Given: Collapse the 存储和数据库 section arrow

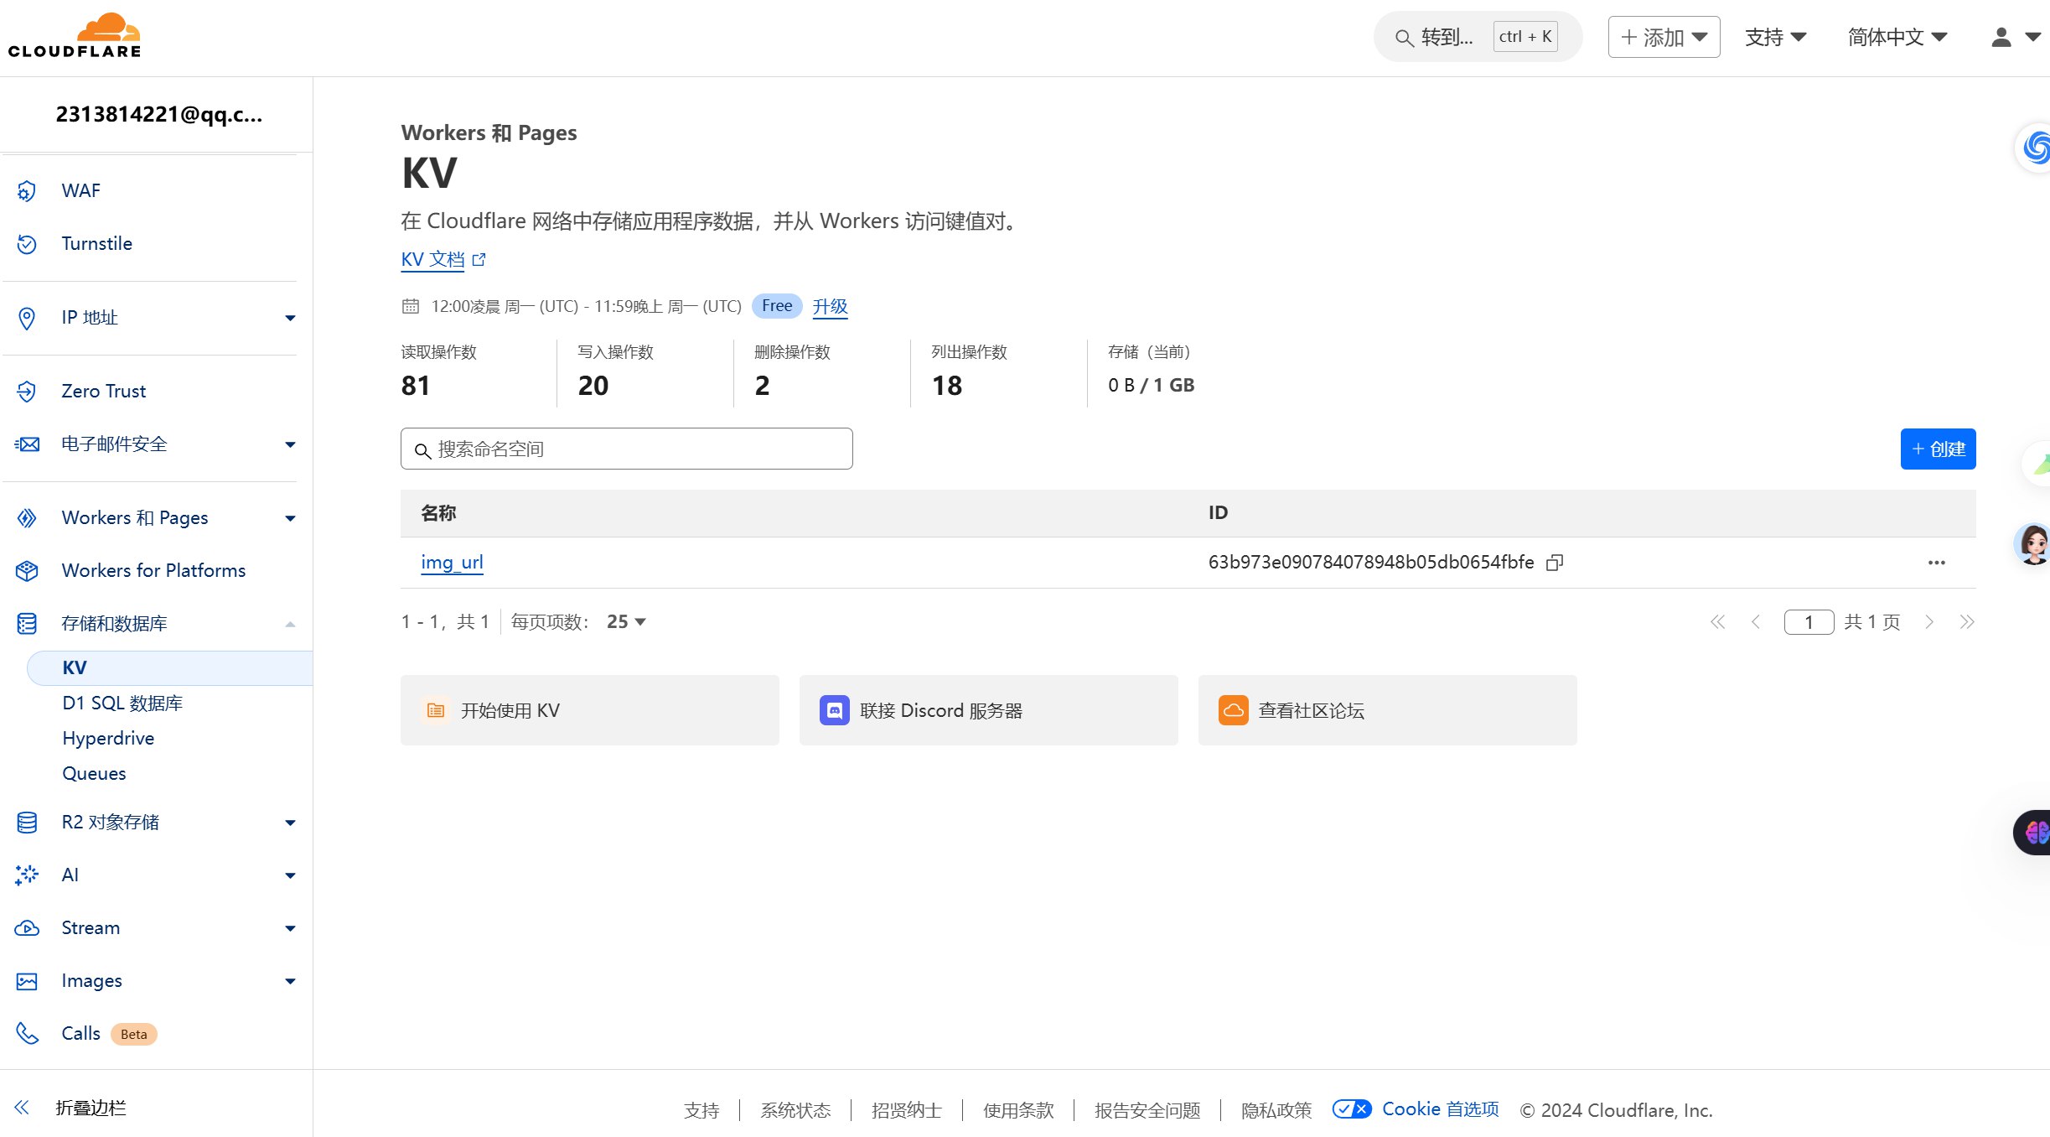Looking at the screenshot, I should (x=290, y=624).
